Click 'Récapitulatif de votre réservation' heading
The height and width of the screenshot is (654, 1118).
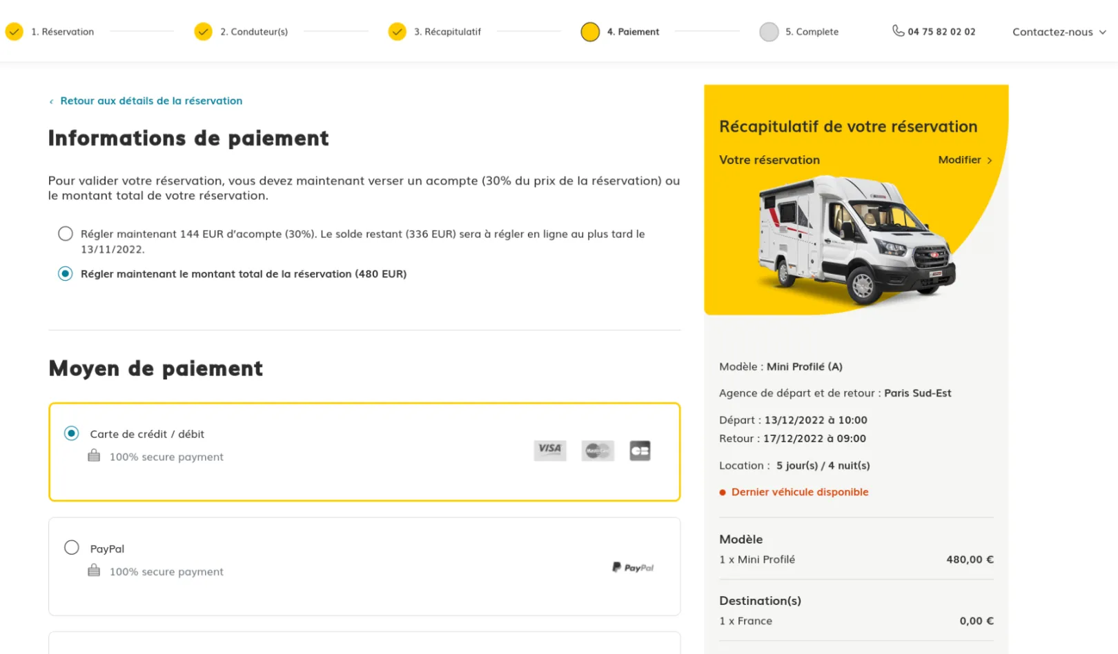coord(848,127)
